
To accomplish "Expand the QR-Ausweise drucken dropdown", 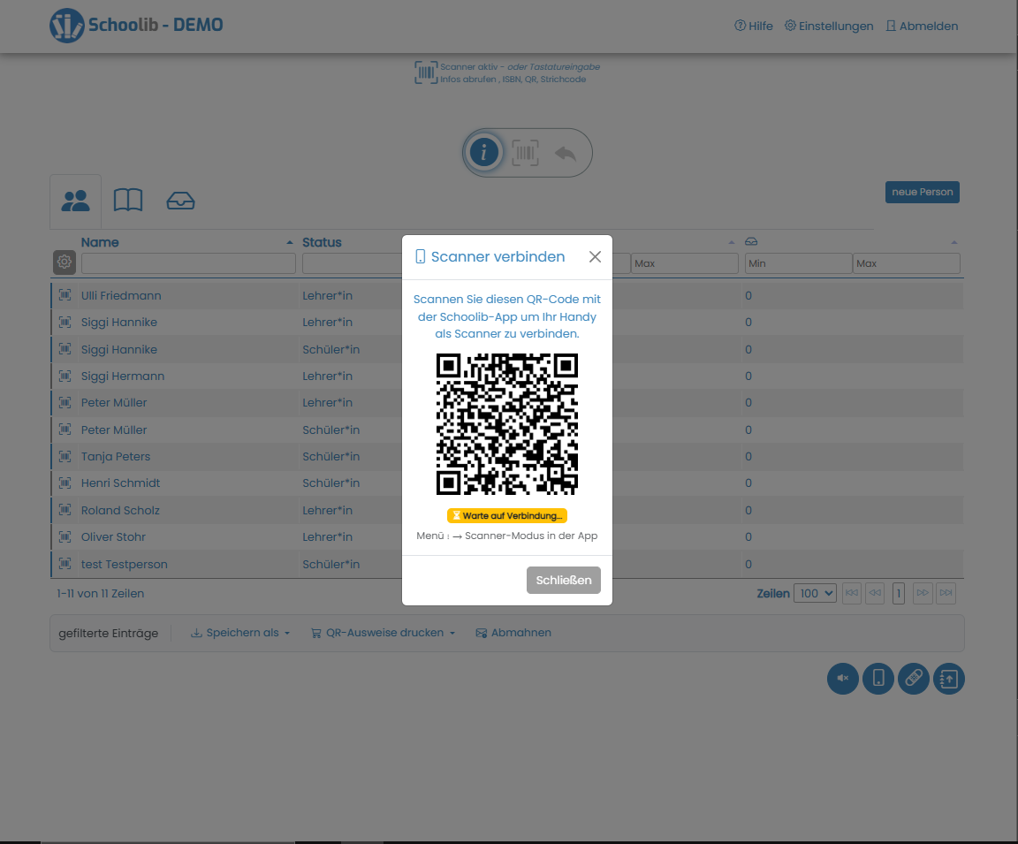I will tap(382, 632).
